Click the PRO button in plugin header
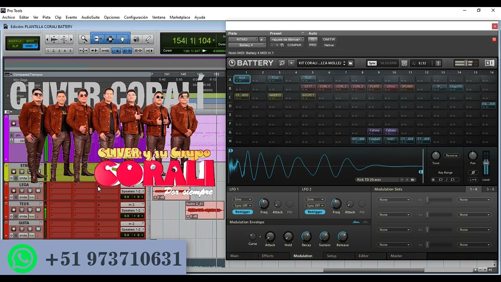501x282 pixels. 313,45
